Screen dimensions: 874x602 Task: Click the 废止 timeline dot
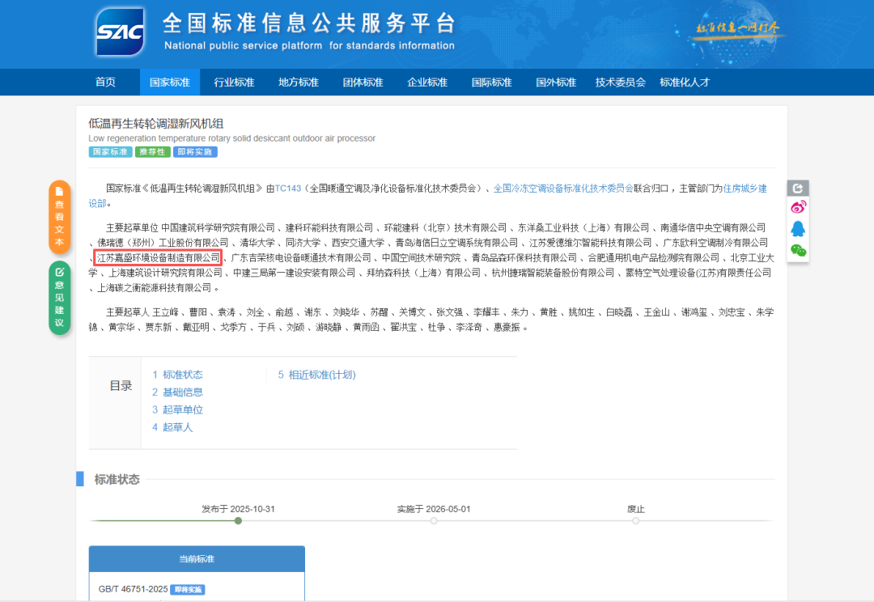coord(635,520)
